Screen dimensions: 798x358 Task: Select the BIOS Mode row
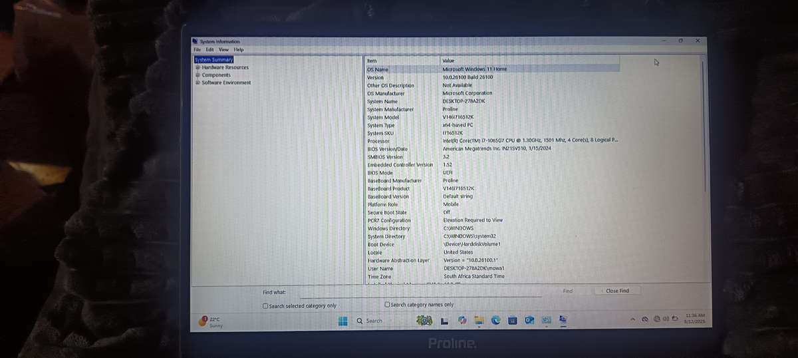click(x=492, y=172)
